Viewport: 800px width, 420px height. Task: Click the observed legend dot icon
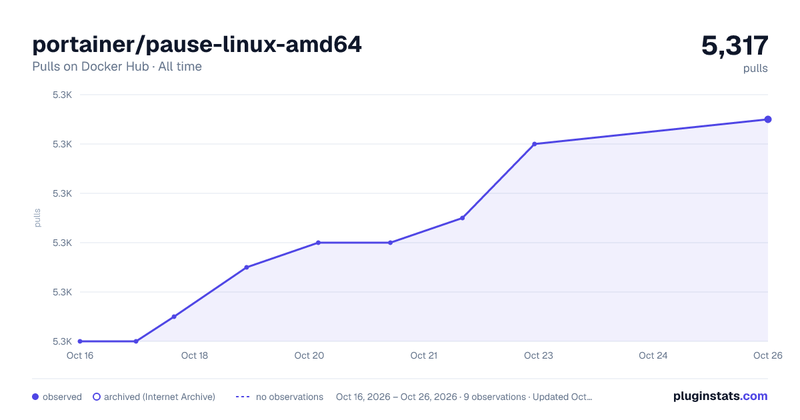(35, 397)
